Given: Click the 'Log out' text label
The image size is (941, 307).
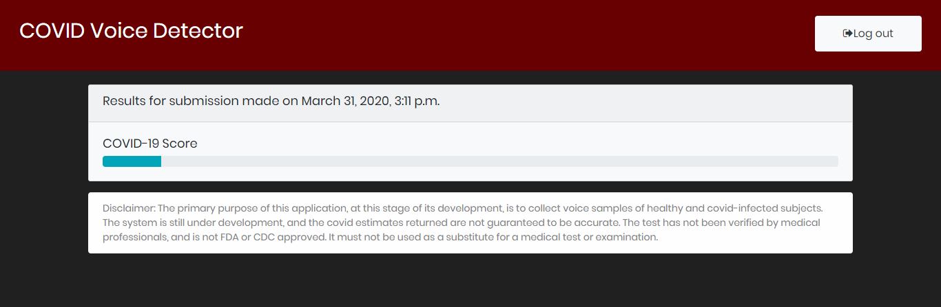Looking at the screenshot, I should click(x=873, y=34).
